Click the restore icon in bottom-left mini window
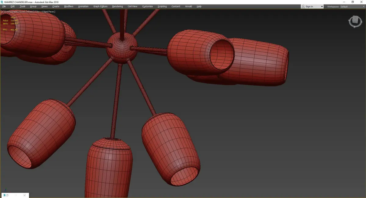Image resolution: width=366 pixels, height=198 pixels. (7, 195)
